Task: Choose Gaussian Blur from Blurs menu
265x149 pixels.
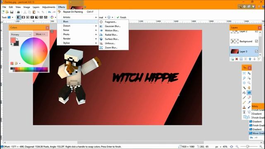Action: coord(113,26)
